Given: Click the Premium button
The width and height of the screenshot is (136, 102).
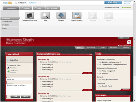Looking at the screenshot, I should point(113,3).
